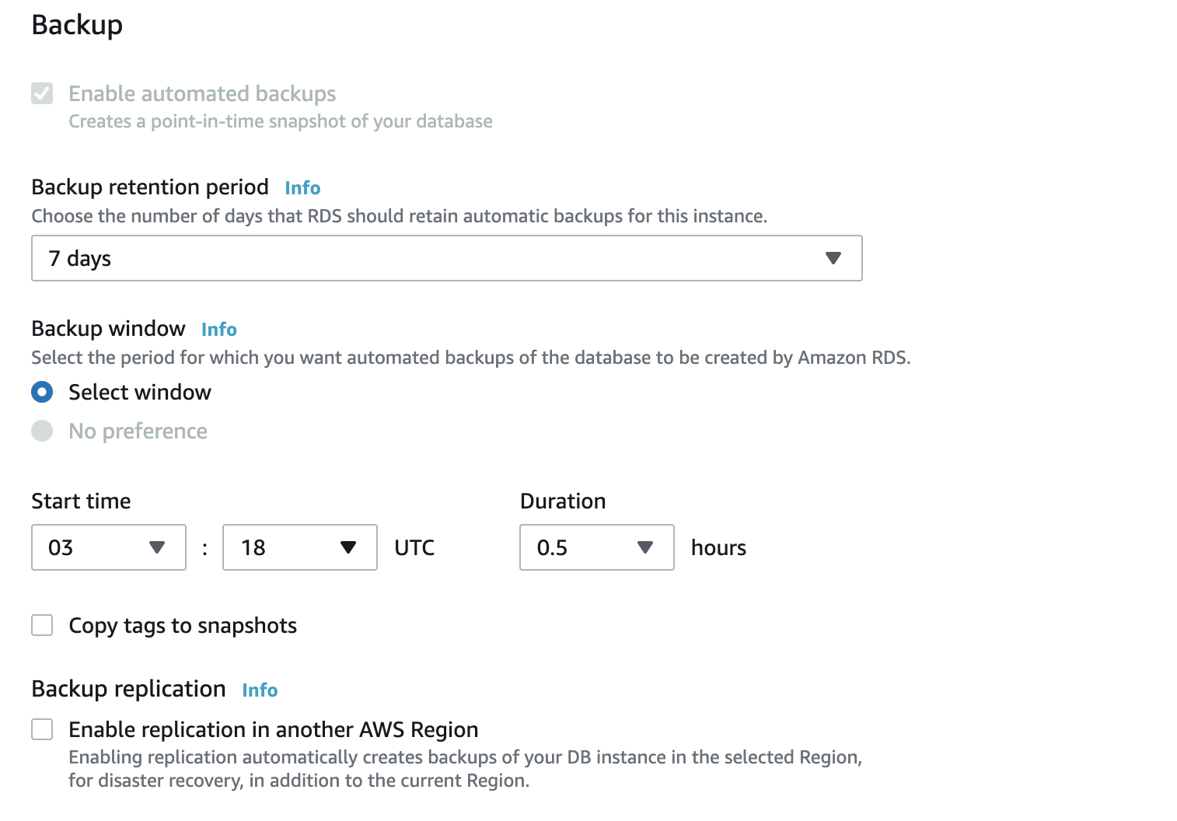
Task: Click the Enable automated backups label
Action: click(x=202, y=94)
